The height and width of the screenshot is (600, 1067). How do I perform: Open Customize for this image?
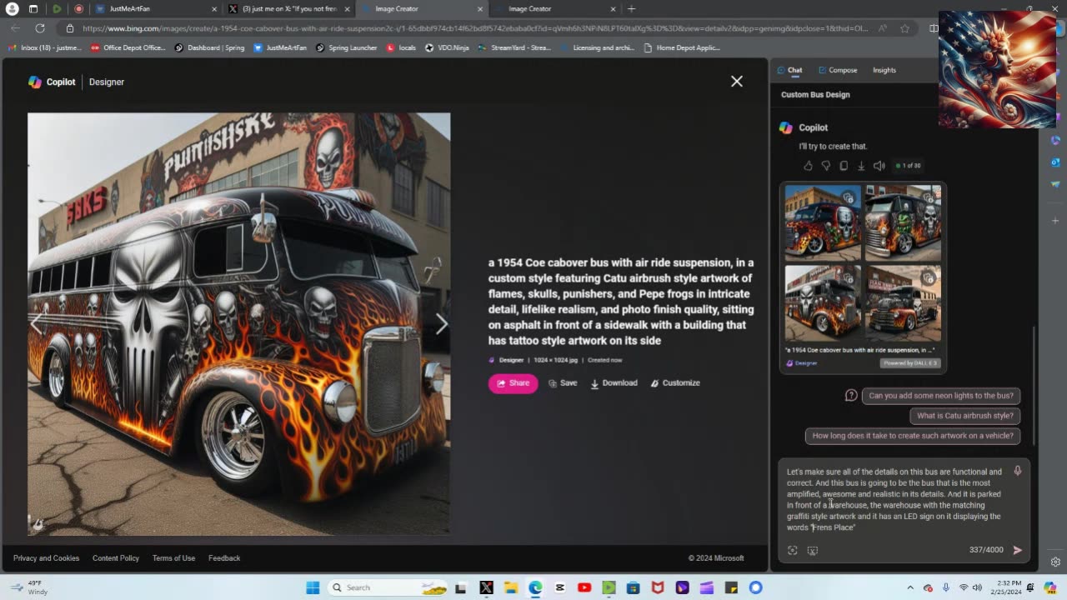coord(675,383)
